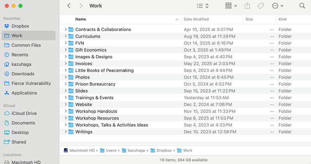Click Users in the path bar
The height and width of the screenshot is (164, 311).
(111, 150)
